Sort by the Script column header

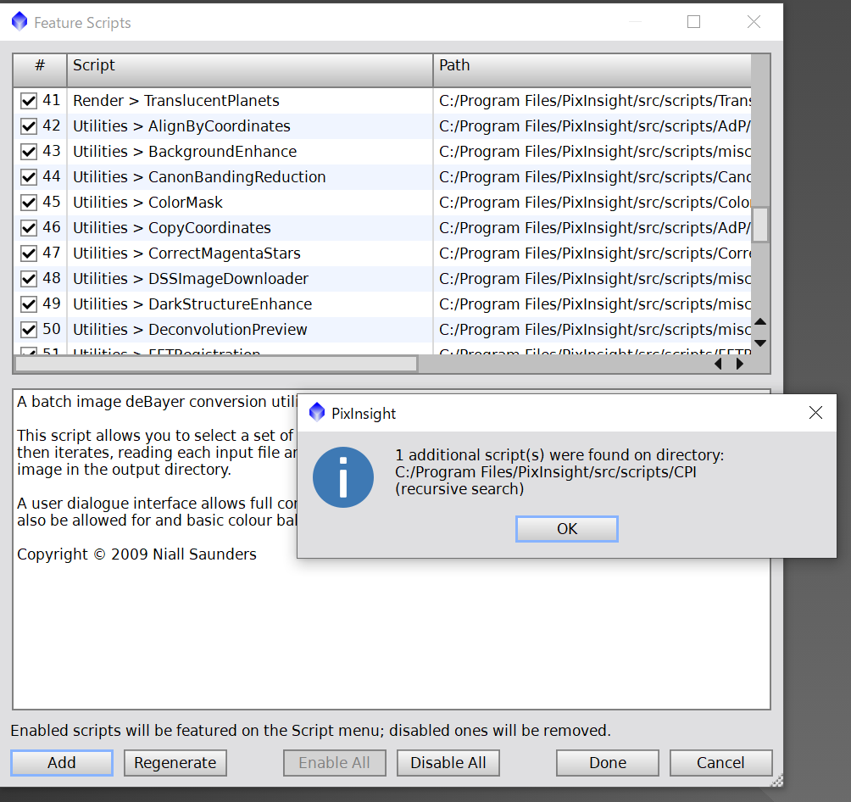click(x=250, y=70)
